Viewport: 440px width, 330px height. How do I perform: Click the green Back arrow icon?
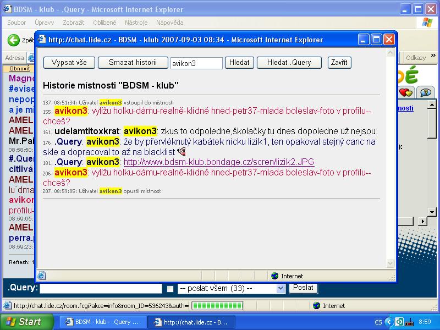[x=13, y=40]
